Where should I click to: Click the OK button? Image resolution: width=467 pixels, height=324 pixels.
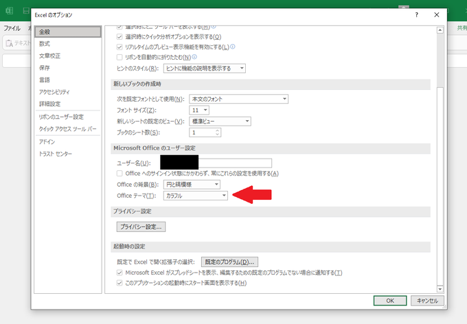coord(390,301)
